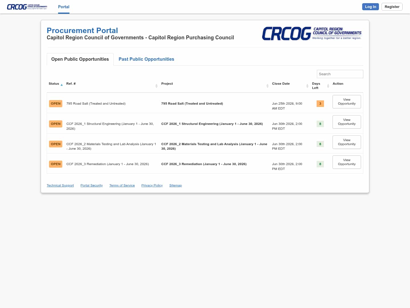Open the Portal navigation tab
The height and width of the screenshot is (308, 410).
pyautogui.click(x=63, y=7)
